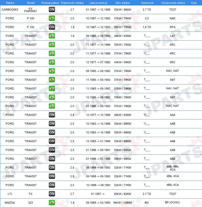Select the TX model cell

(x=30, y=194)
